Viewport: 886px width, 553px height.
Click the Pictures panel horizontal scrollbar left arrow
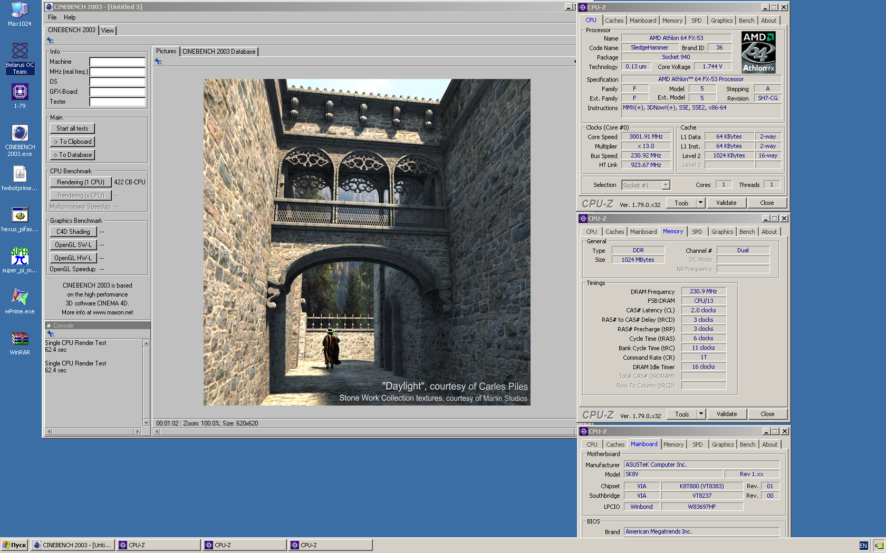click(156, 432)
